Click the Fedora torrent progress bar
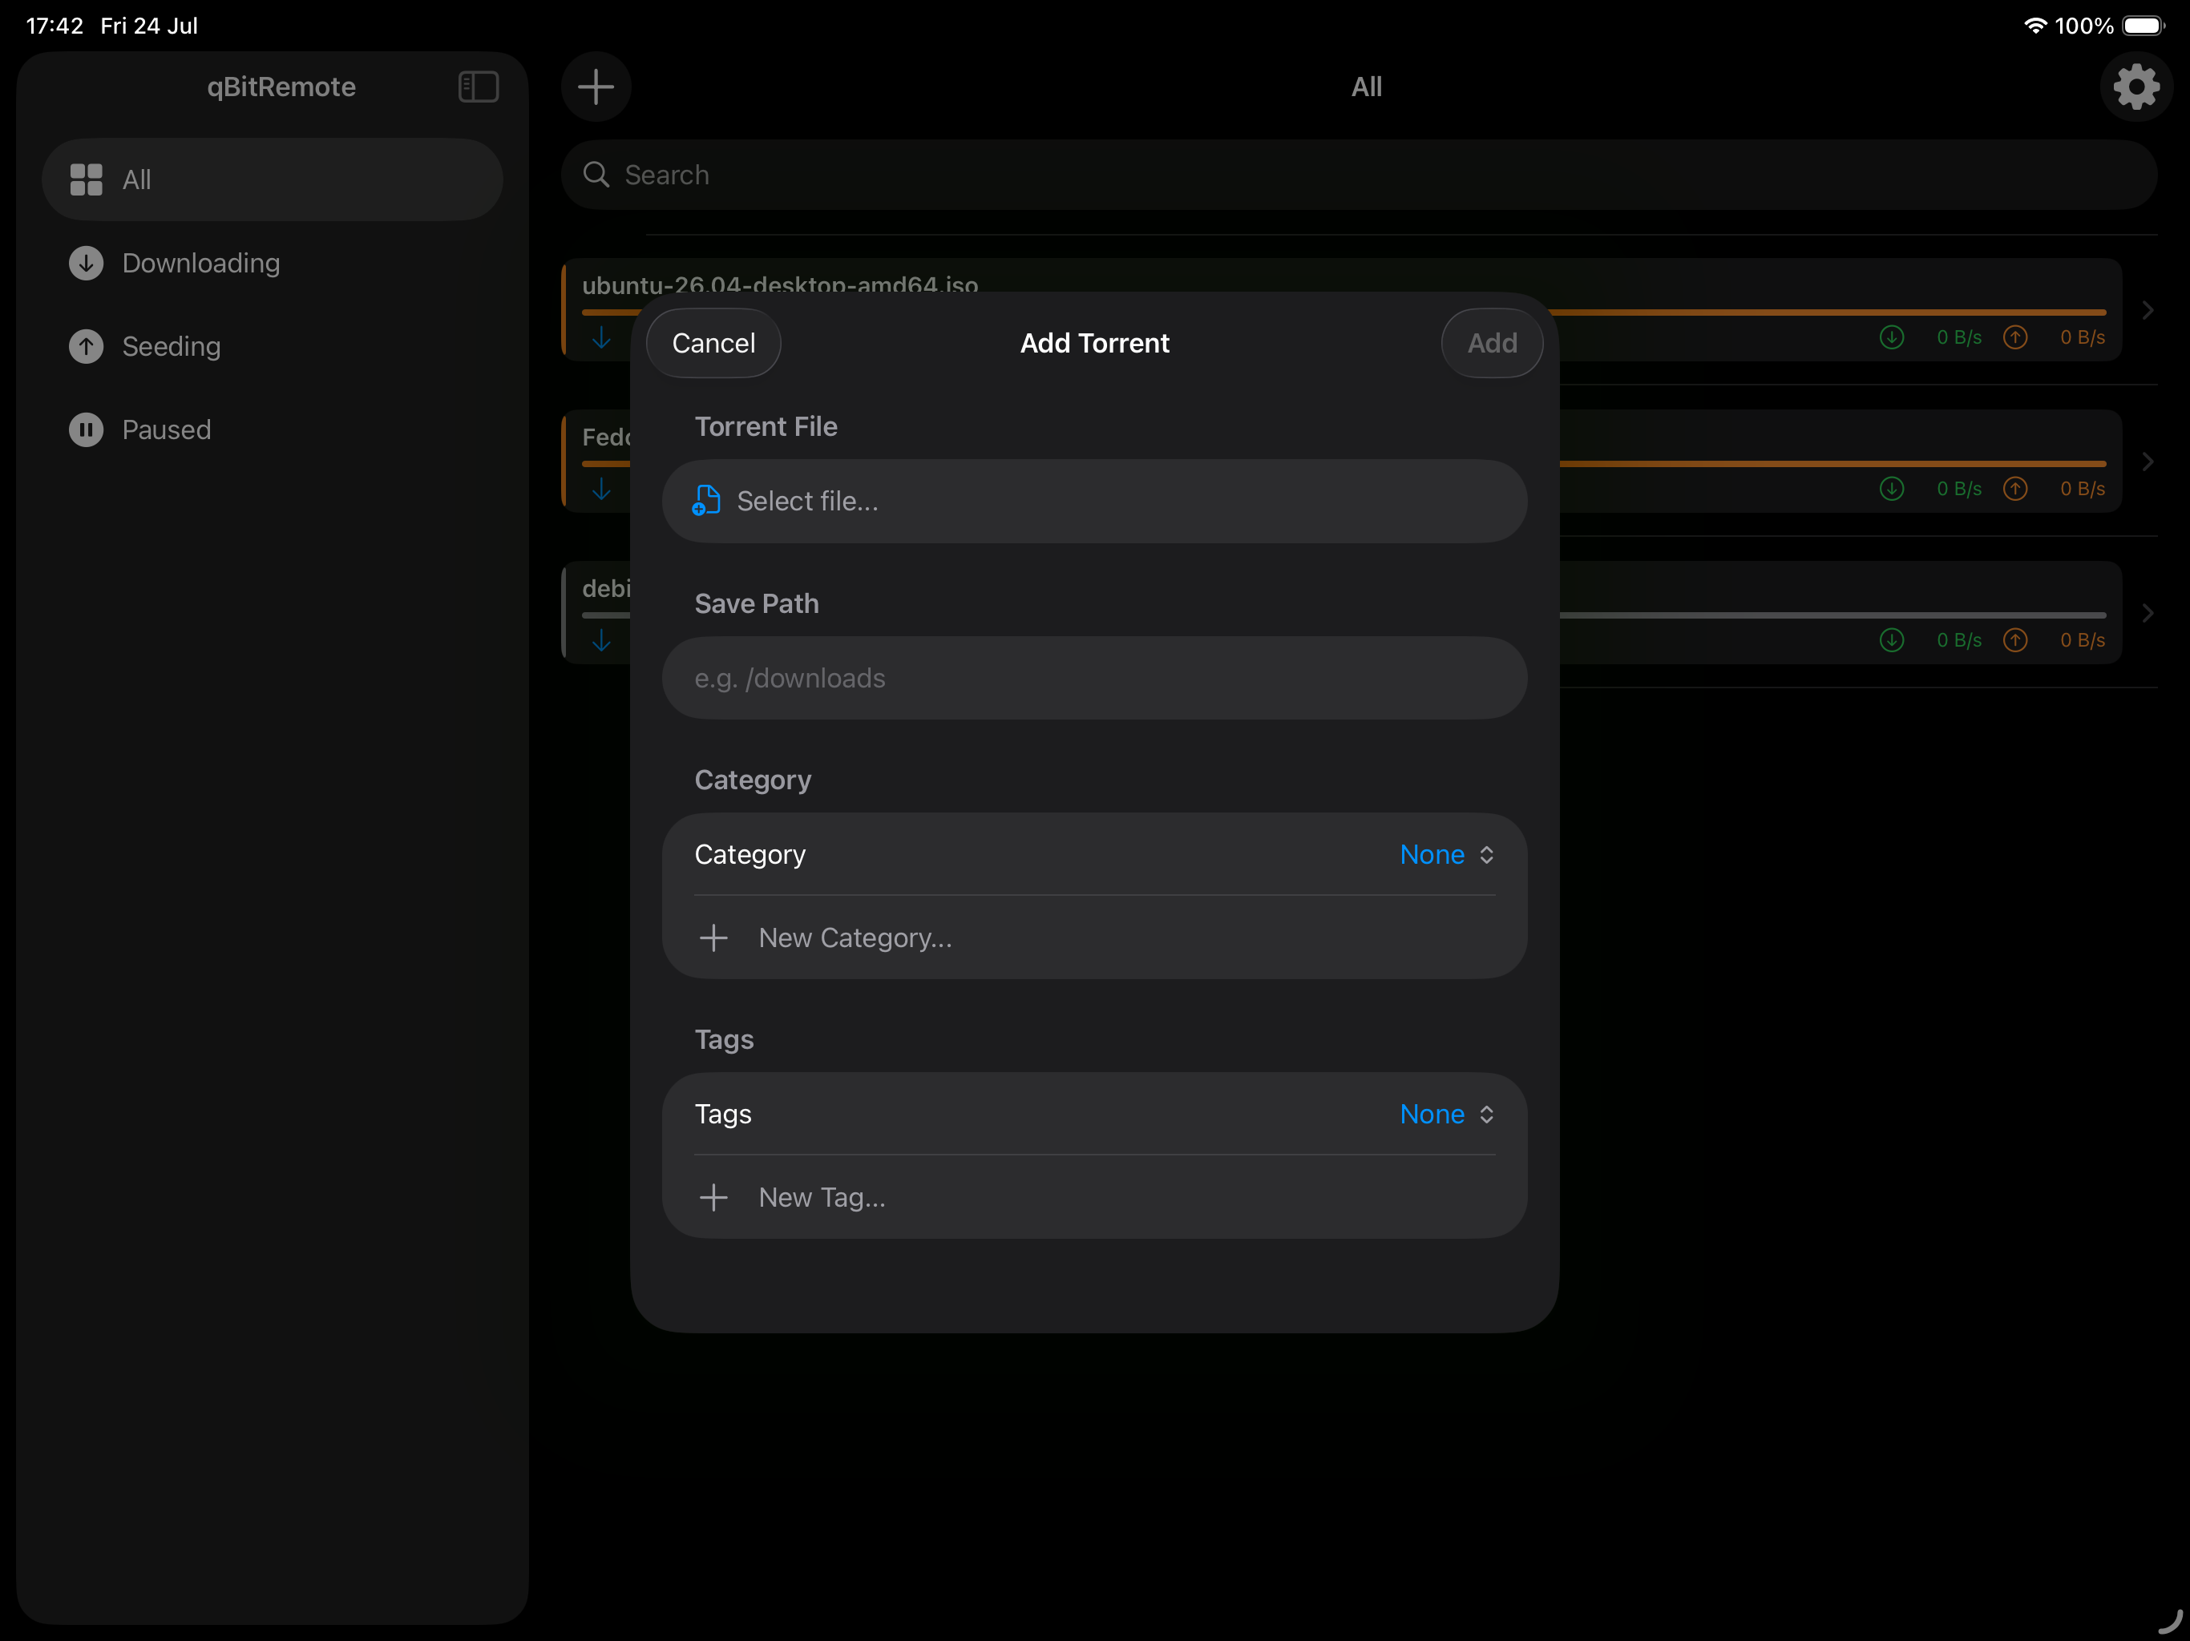 tap(1832, 464)
